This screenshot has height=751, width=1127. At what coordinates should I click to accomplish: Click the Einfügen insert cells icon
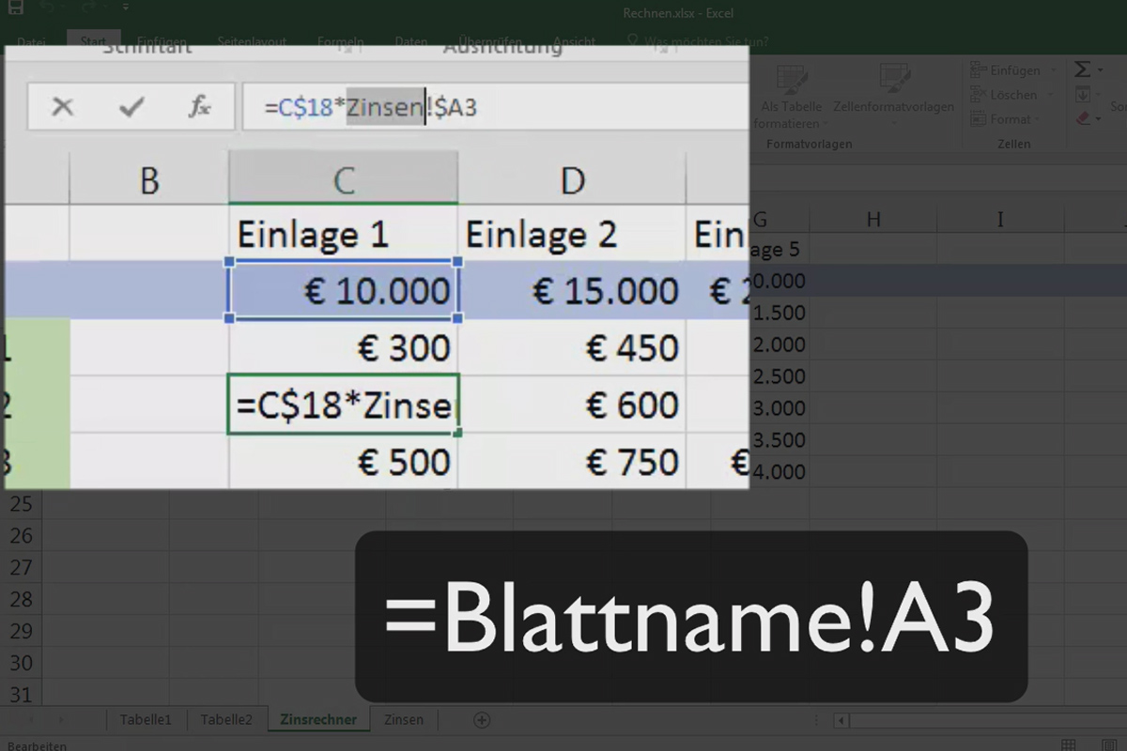pyautogui.click(x=978, y=69)
